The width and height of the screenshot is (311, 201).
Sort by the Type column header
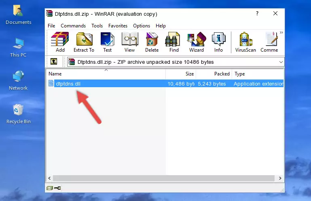(x=258, y=74)
